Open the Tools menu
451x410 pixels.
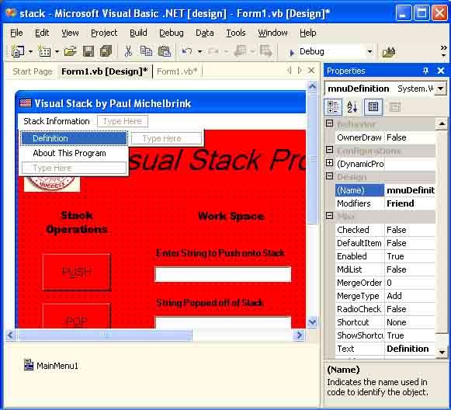click(x=235, y=33)
